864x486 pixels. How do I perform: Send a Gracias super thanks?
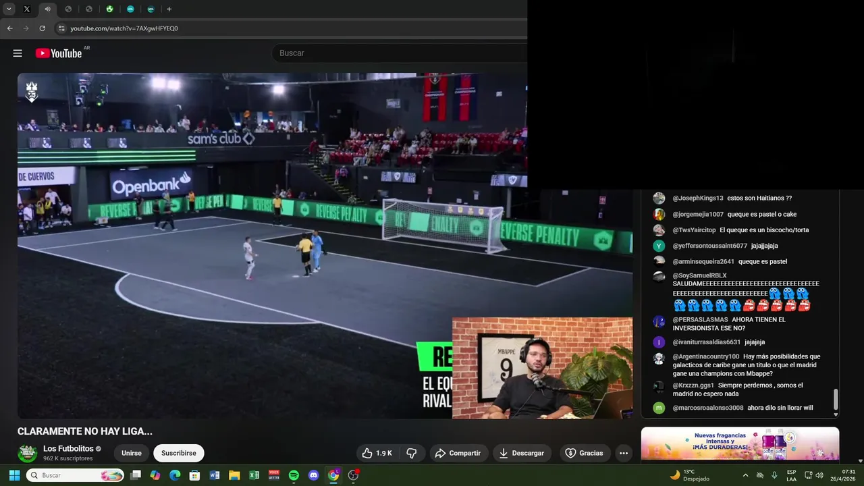point(585,453)
